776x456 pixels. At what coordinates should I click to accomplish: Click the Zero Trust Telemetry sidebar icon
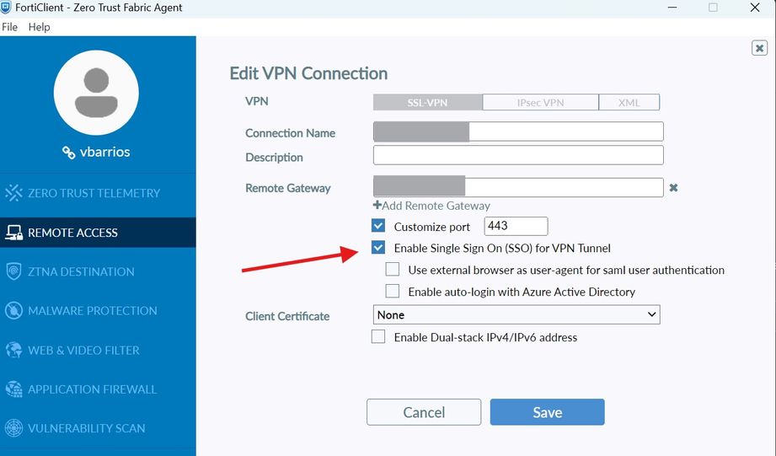[x=13, y=193]
